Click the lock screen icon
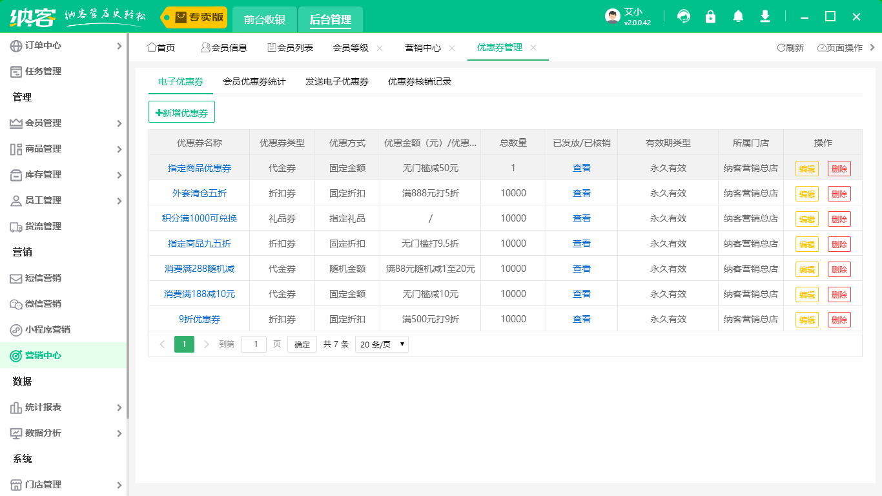 tap(710, 17)
